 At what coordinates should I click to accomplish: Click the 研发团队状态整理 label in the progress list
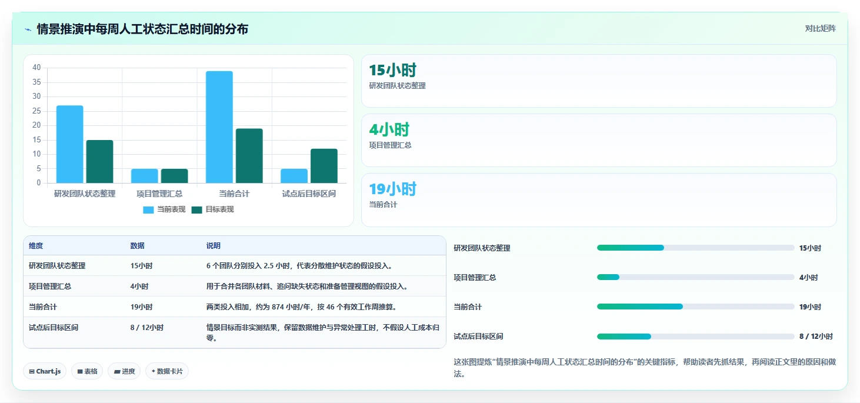[x=482, y=248]
